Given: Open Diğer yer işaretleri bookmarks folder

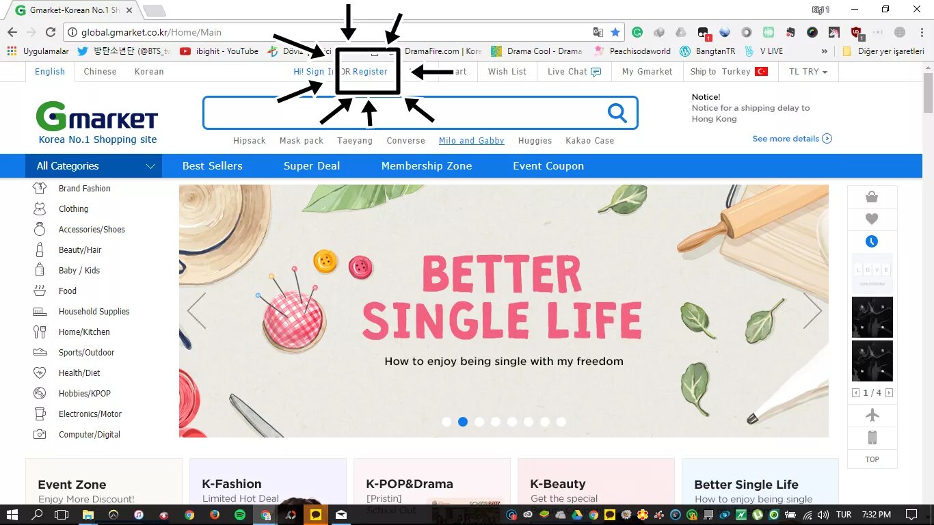Looking at the screenshot, I should (x=883, y=51).
